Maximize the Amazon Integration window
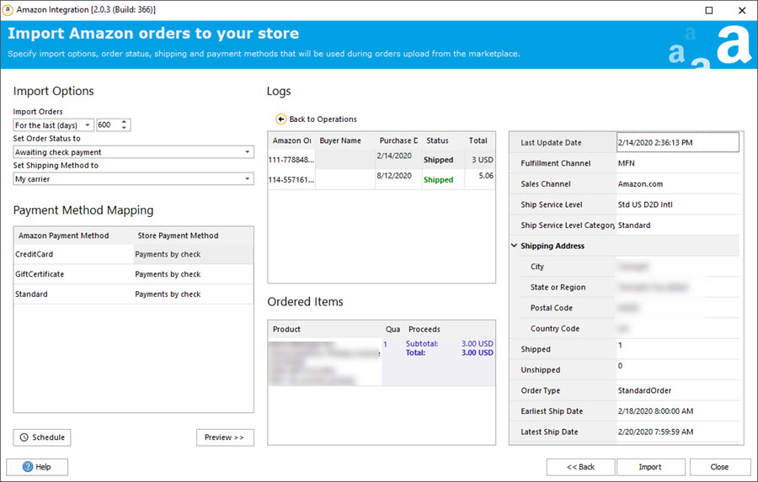The image size is (758, 482). [x=708, y=10]
